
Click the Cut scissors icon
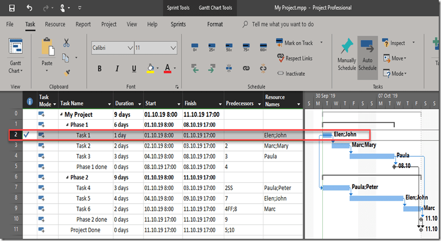pyautogui.click(x=67, y=43)
